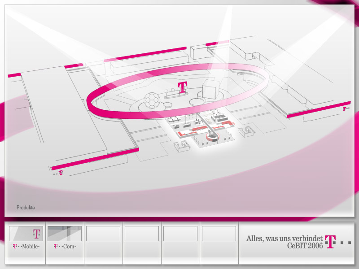Click the 'Alles, was uns verbindet' slogan
This screenshot has width=359, height=269.
click(x=284, y=239)
